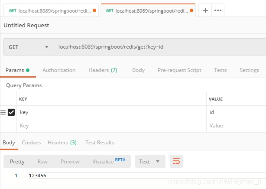
Task: Open the Pre-request Script tab
Action: [179, 70]
